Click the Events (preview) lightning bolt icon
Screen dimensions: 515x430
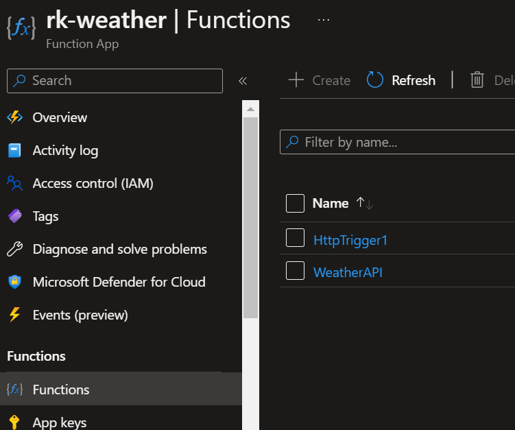14,315
